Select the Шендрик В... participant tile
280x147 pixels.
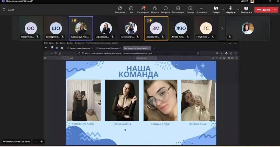coord(56,28)
